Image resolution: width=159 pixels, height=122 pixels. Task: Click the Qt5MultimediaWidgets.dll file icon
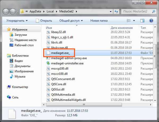coord(48,100)
